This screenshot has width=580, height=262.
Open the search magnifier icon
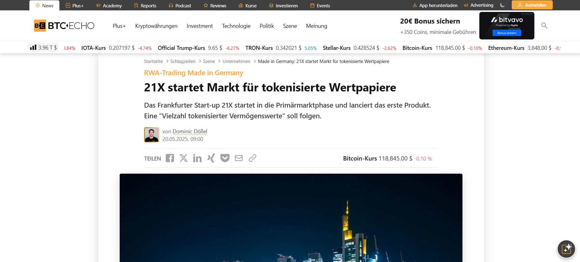click(x=544, y=26)
